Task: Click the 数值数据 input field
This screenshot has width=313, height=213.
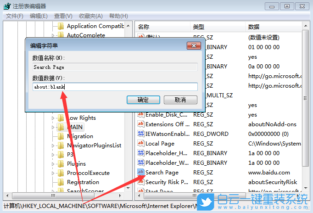Action: pos(115,87)
